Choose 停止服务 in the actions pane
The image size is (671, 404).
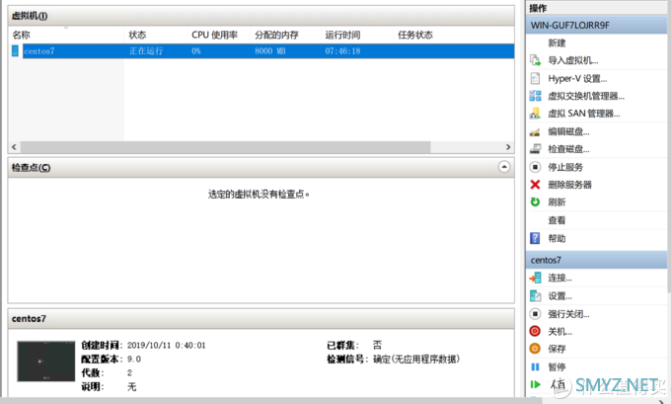(565, 167)
